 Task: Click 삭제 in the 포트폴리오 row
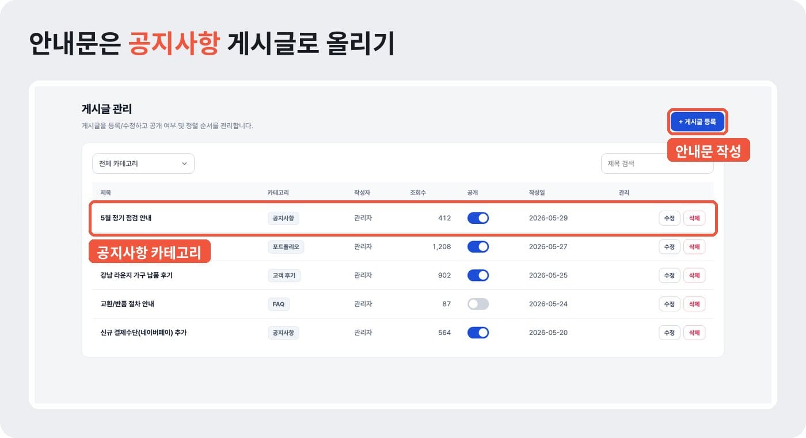point(694,247)
